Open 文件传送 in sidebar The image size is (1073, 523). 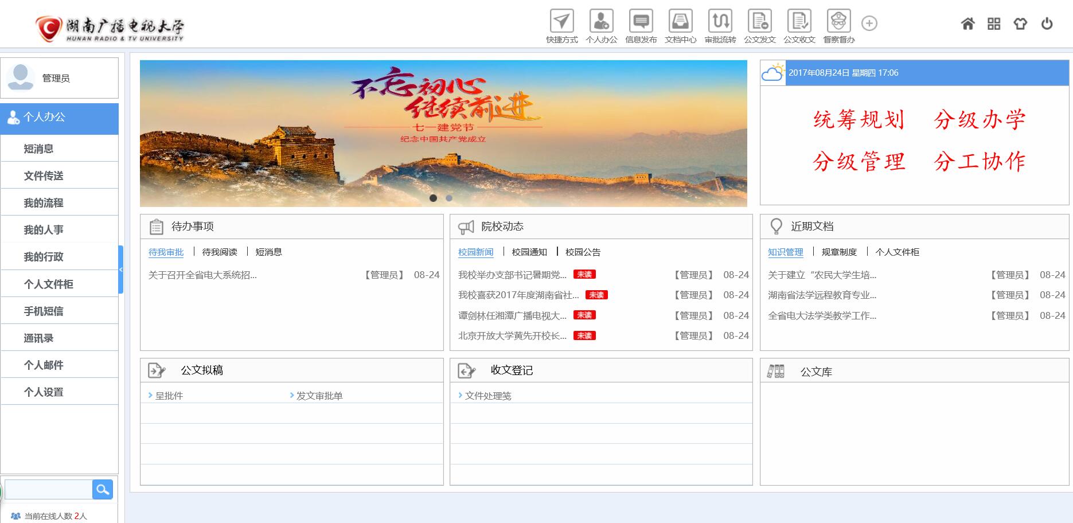(x=60, y=175)
